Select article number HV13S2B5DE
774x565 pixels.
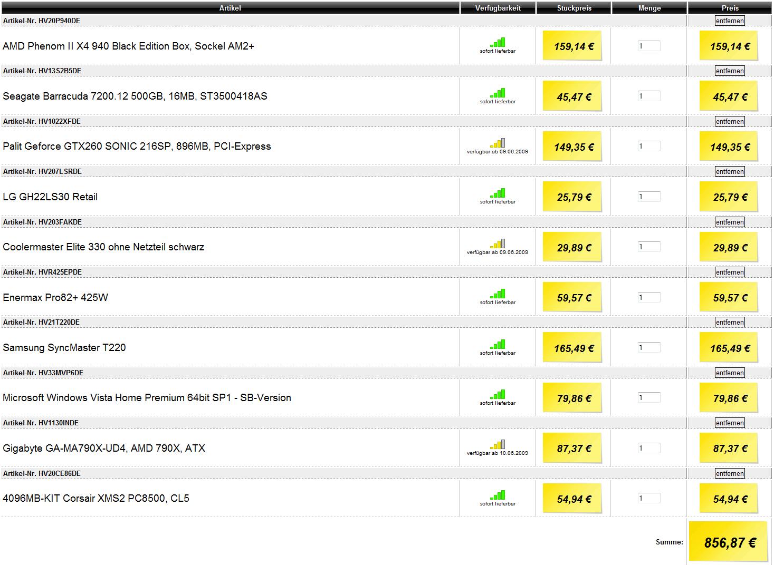(x=60, y=71)
